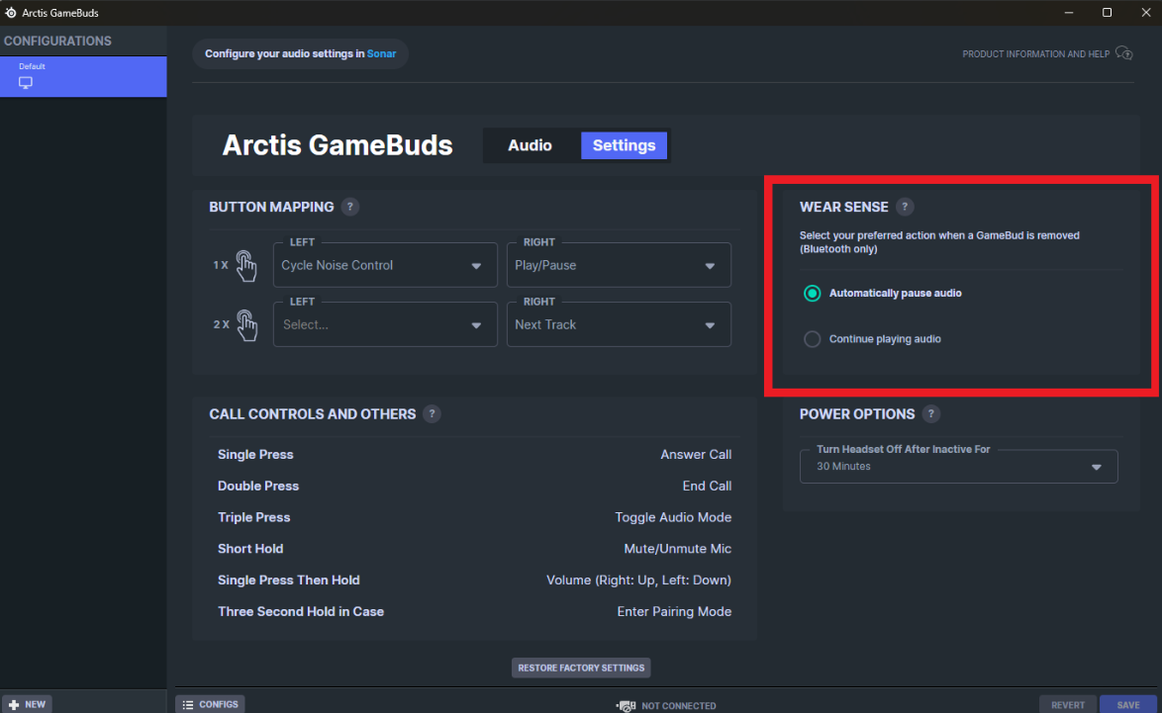Click the Button Mapping help question mark icon
Screen dimensions: 1162x713
(x=349, y=207)
